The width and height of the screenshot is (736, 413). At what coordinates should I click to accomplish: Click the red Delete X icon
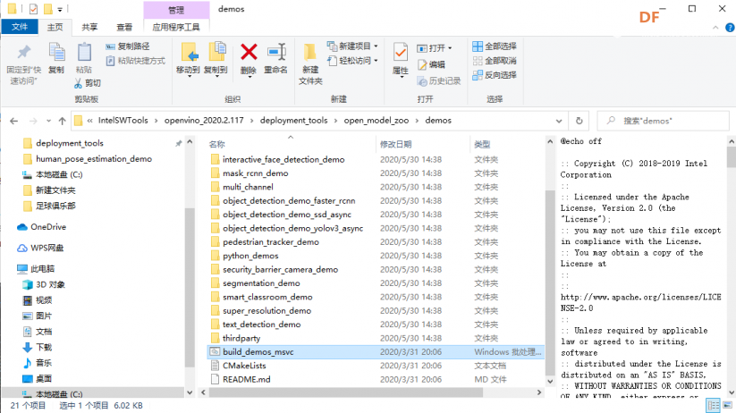coord(249,52)
